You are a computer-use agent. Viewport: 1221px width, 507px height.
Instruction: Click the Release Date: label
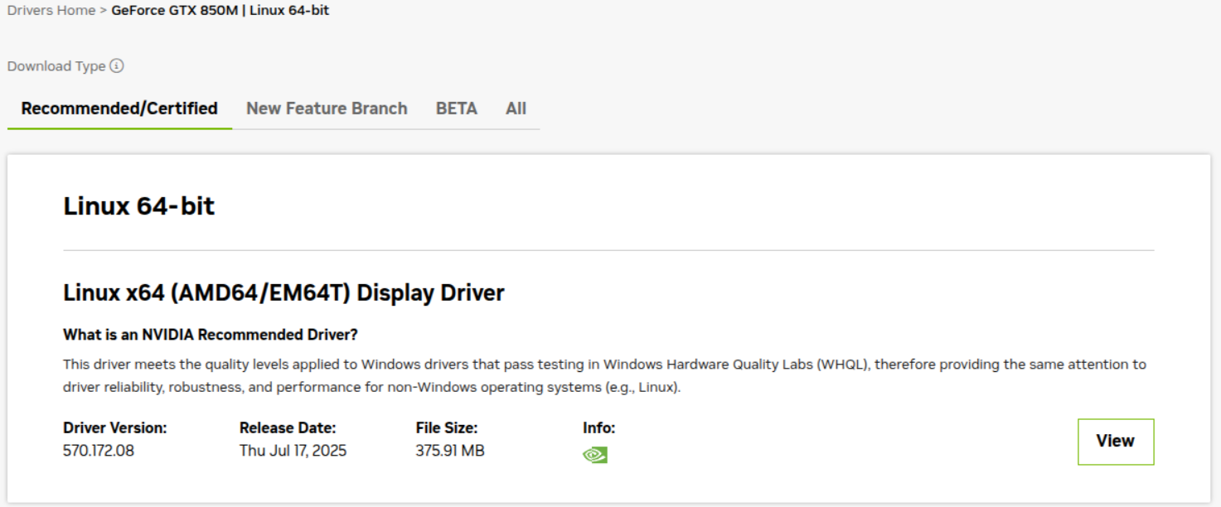tap(288, 428)
